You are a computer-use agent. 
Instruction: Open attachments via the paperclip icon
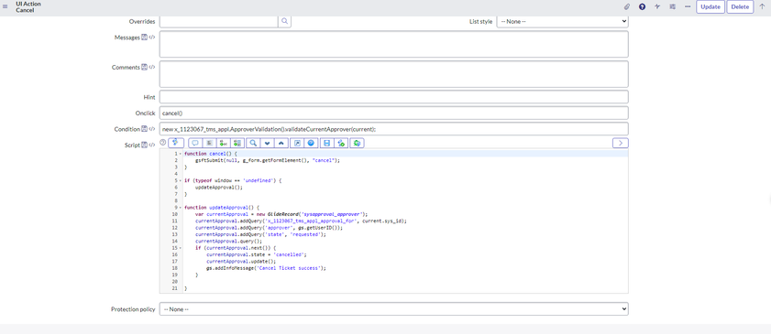click(x=627, y=7)
